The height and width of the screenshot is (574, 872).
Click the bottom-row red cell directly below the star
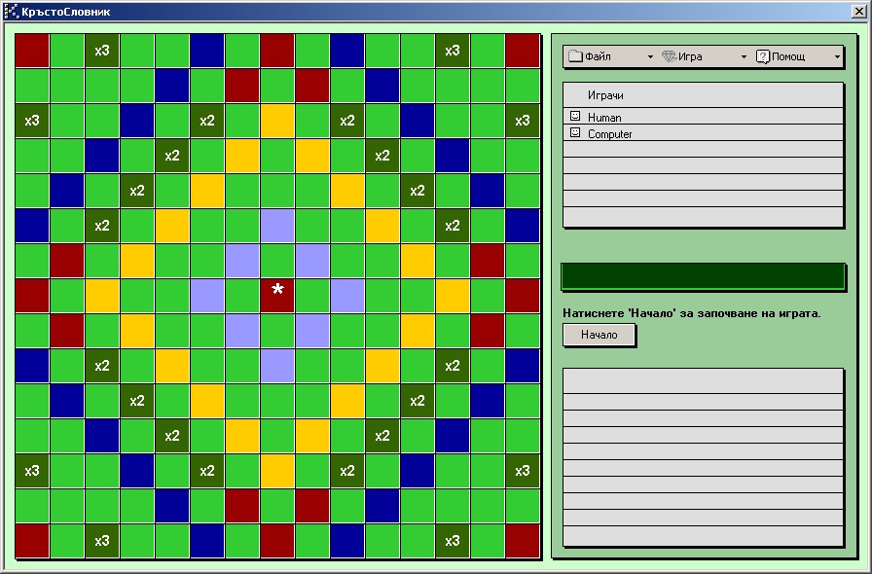point(277,541)
